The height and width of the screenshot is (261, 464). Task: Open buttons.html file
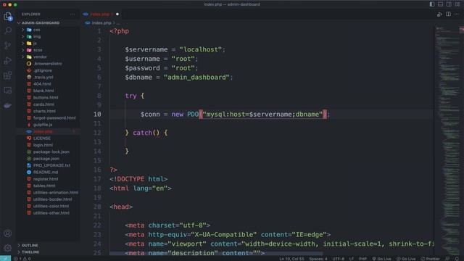pyautogui.click(x=47, y=98)
